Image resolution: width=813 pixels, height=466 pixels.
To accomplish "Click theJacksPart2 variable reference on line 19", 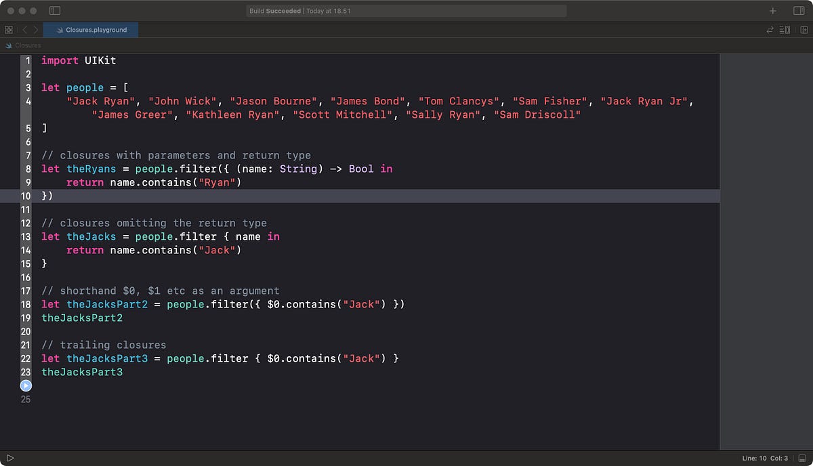I will [82, 318].
